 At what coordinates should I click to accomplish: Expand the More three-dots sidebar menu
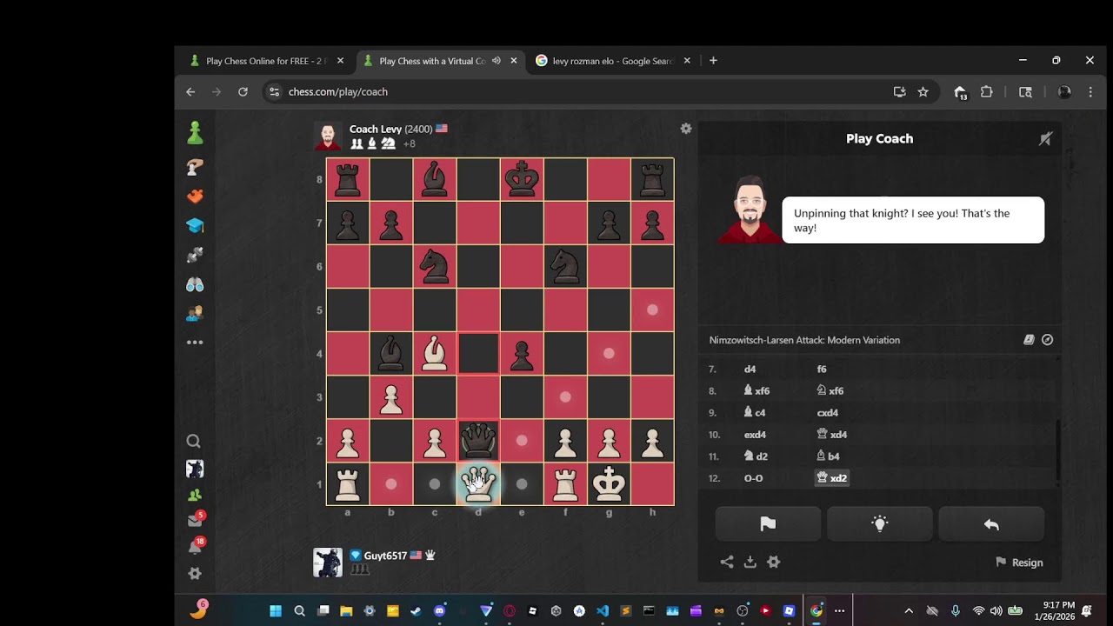(195, 343)
